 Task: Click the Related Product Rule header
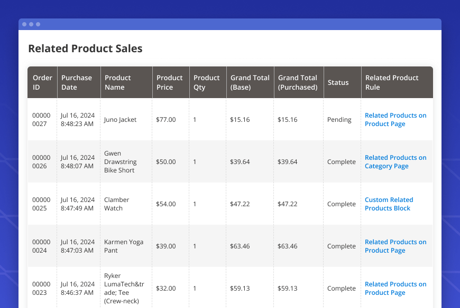tap(392, 82)
